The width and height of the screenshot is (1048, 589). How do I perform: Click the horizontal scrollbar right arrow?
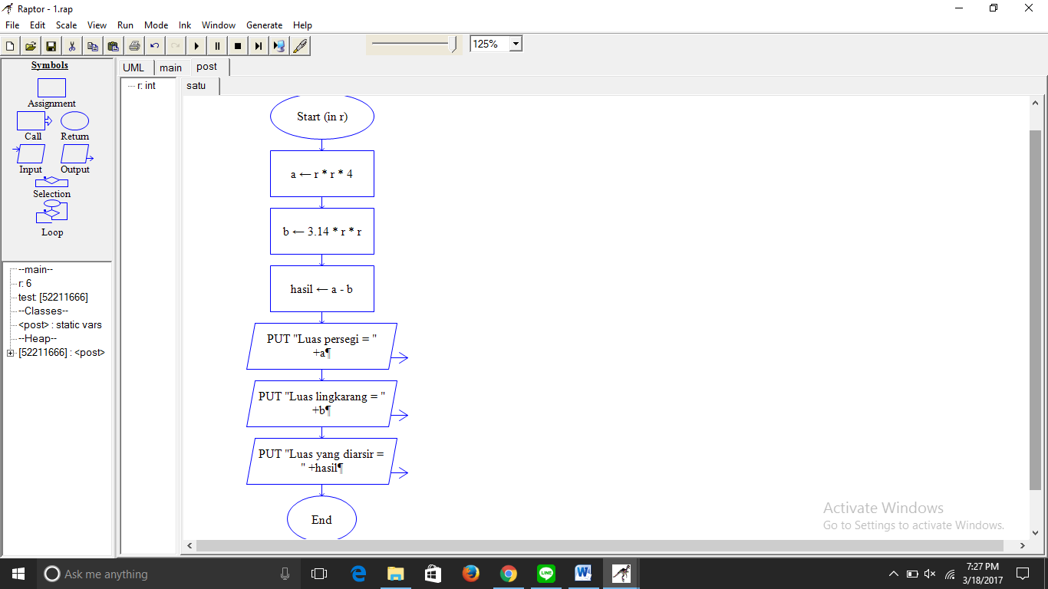pos(1022,546)
